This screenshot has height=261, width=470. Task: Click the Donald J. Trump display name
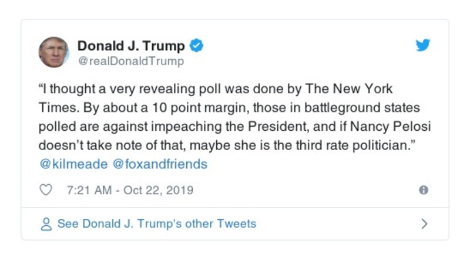(x=131, y=46)
